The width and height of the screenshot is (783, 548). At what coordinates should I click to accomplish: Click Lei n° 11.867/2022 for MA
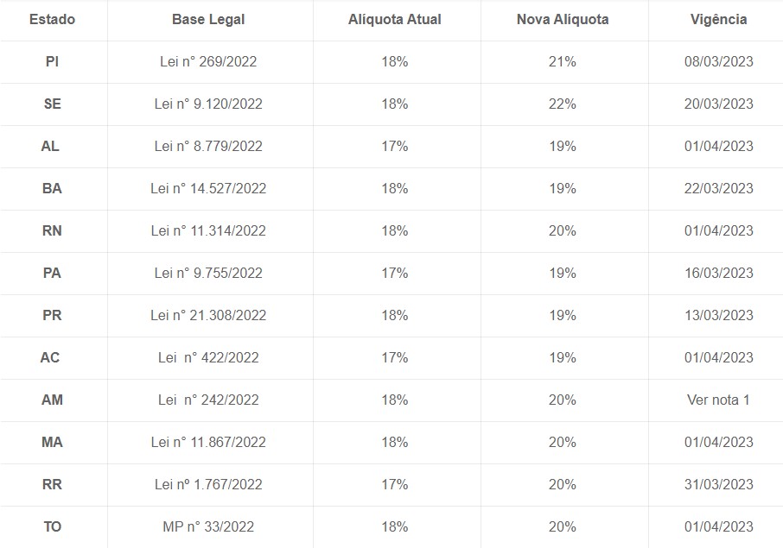click(208, 443)
